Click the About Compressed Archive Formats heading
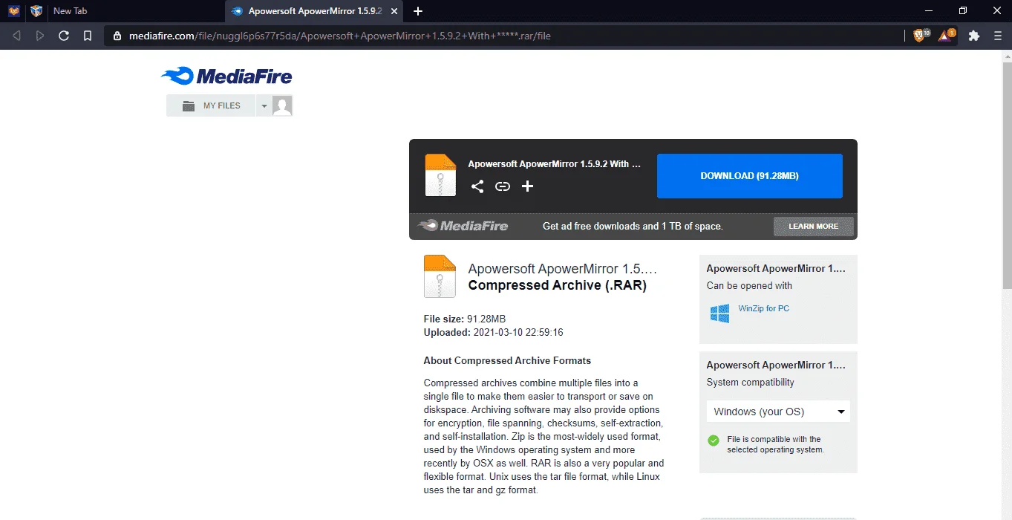This screenshot has height=520, width=1012. click(x=507, y=360)
